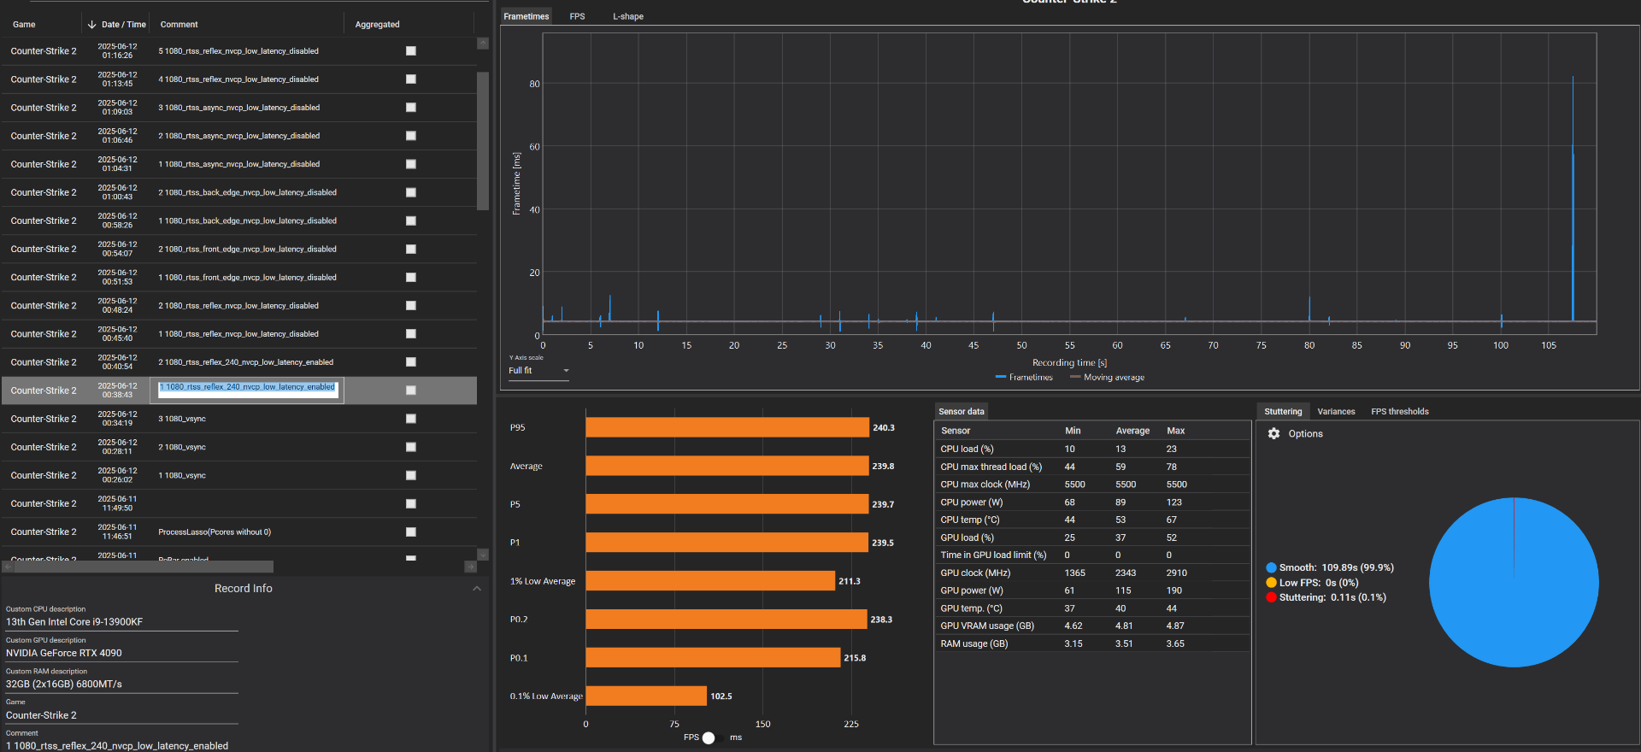Check Aggregated box for 1 1080_vsync row
Screen dimensions: 1641x752
pos(411,475)
